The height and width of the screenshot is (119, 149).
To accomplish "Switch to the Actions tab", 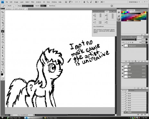I will click(131, 90).
